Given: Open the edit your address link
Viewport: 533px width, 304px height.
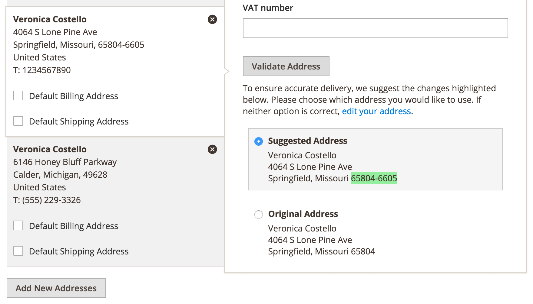Looking at the screenshot, I should tap(376, 111).
